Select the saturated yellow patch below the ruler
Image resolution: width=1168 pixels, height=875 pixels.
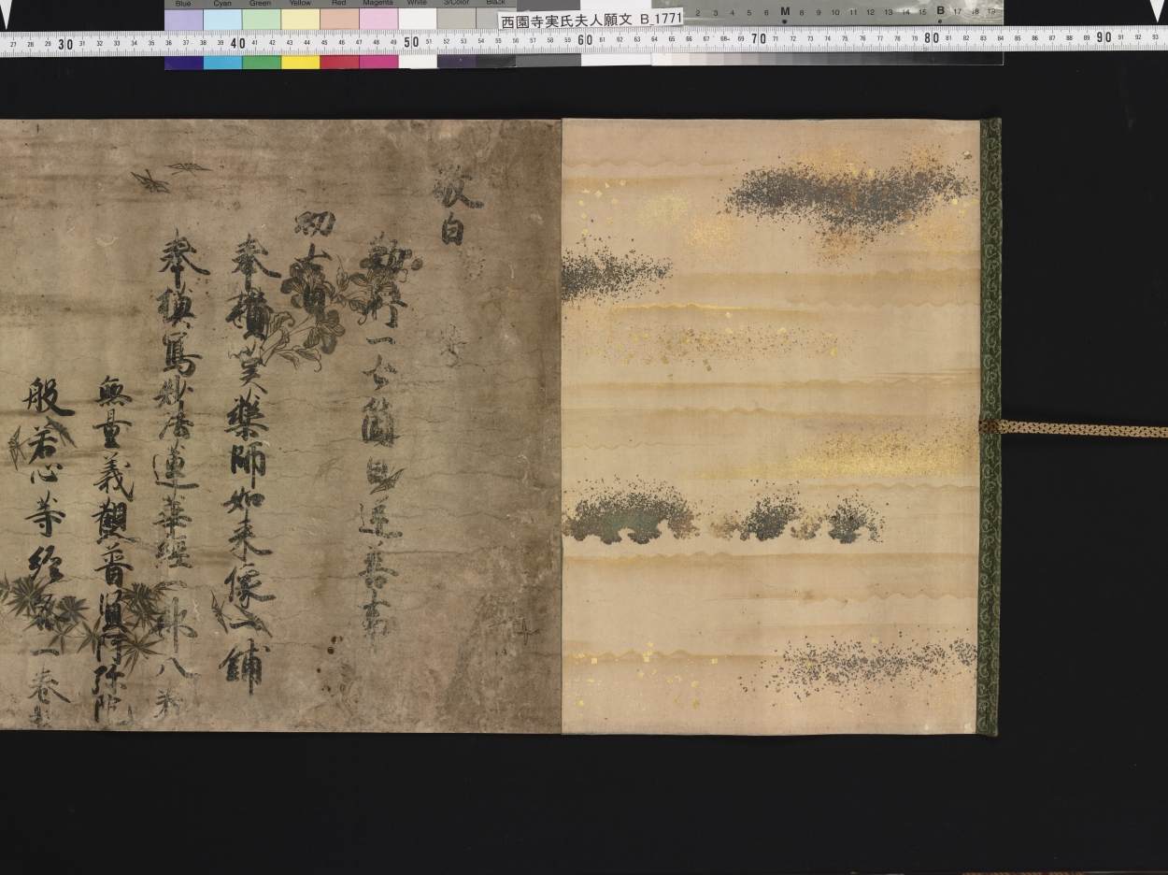point(300,62)
